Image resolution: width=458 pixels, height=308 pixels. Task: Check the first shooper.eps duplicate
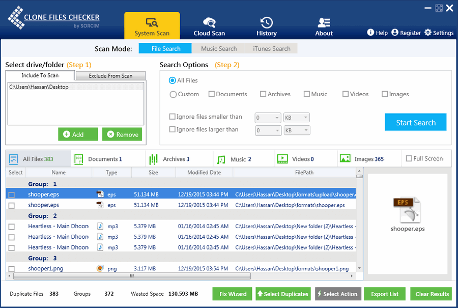tap(11, 194)
